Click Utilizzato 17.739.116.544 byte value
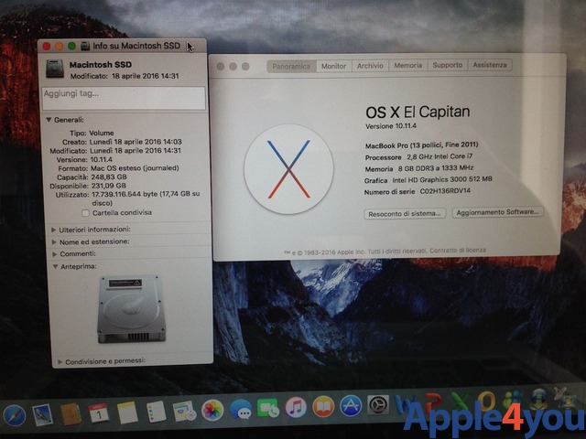586x439 pixels. pos(146,198)
